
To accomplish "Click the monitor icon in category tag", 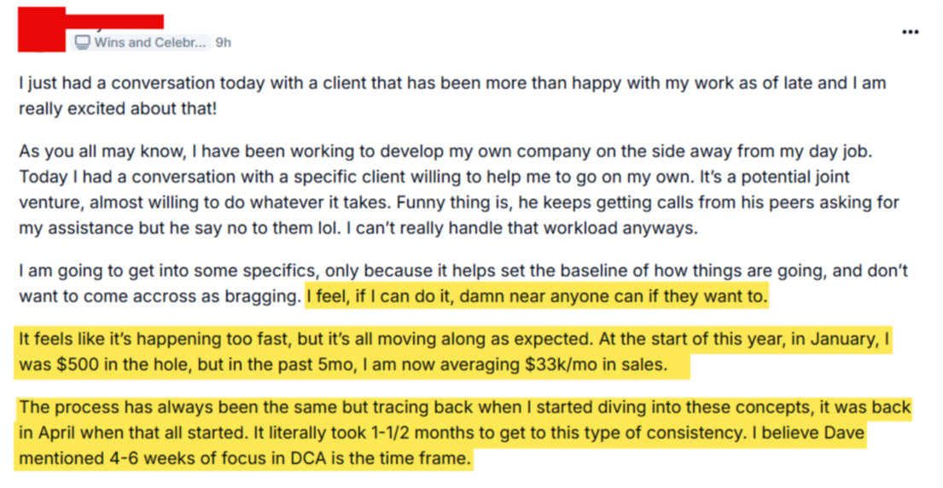I will click(x=83, y=42).
